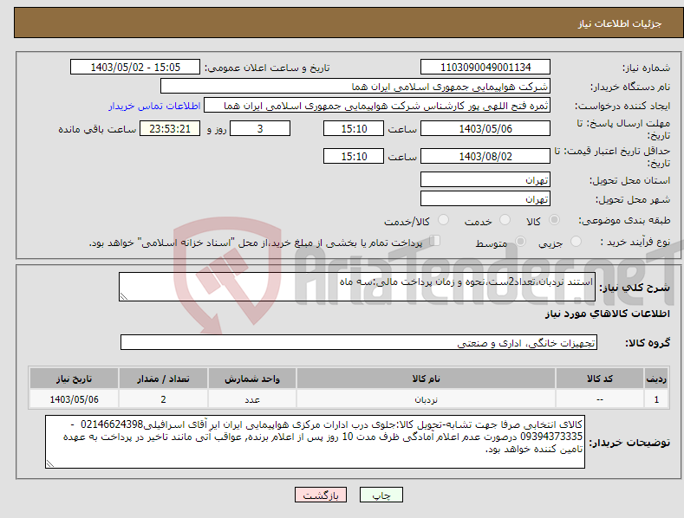Image resolution: width=684 pixels, height=518 pixels.
Task: Click the تاریخ نیاز column header
Action: 75,379
